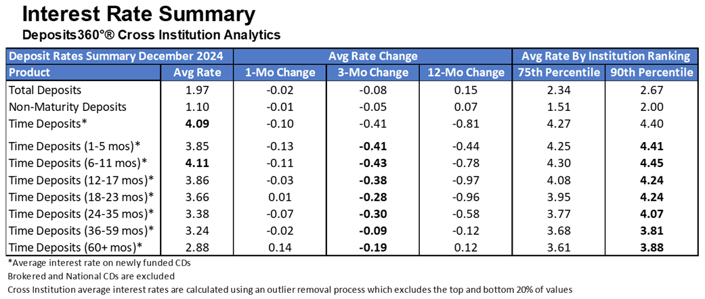Click the Brokered and National CDs footnote
This screenshot has height=299, width=705.
click(x=91, y=276)
